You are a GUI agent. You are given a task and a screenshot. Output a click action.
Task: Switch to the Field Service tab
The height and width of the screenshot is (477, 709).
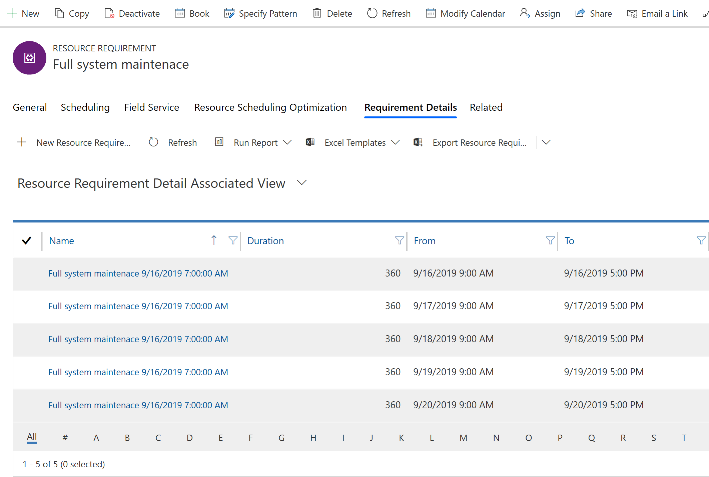point(151,107)
